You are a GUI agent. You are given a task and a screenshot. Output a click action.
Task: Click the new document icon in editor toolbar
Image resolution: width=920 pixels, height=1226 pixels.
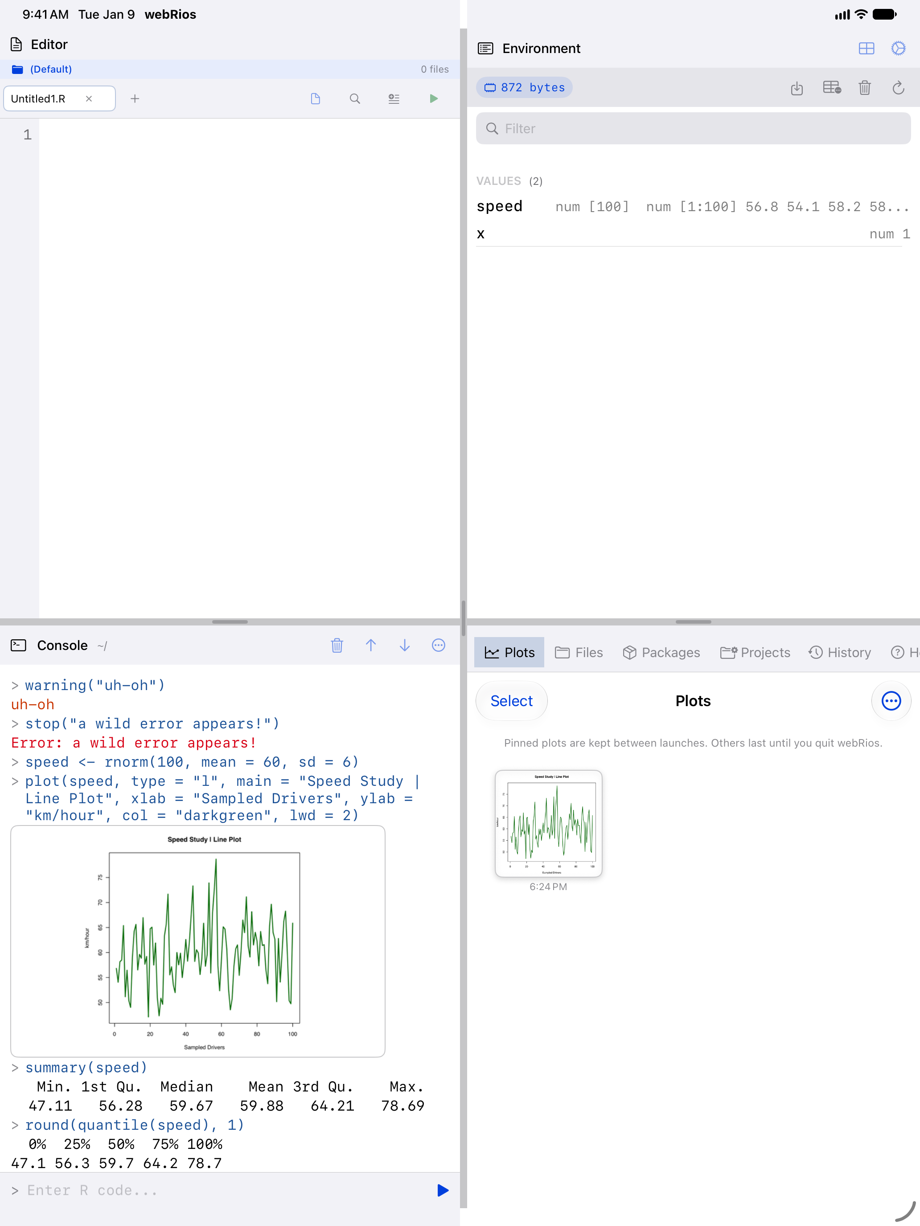pos(316,98)
